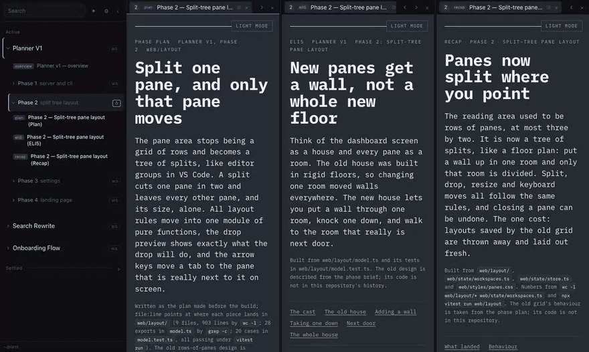Open settings gear next to Search
Image resolution: width=589 pixels, height=352 pixels.
106,11
